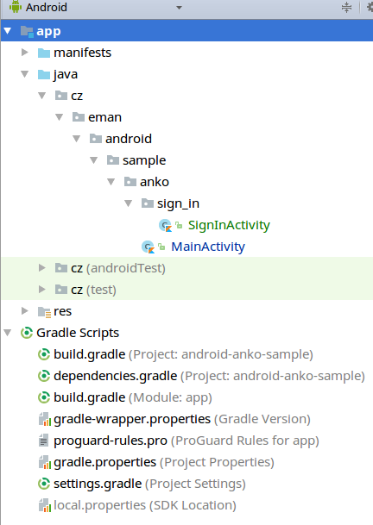
Task: Click the gradle-wrapper.properties file icon
Action: point(44,419)
